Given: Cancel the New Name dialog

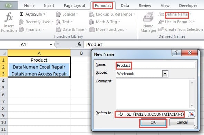Looking at the screenshot, I should click(182, 122).
